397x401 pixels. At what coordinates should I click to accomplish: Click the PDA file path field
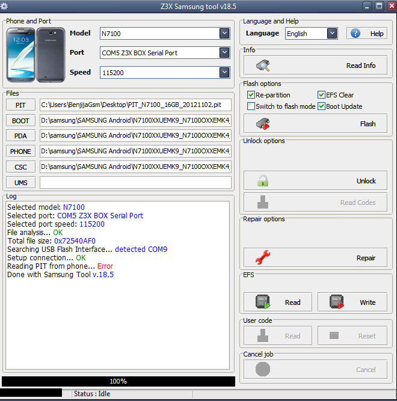tap(135, 135)
